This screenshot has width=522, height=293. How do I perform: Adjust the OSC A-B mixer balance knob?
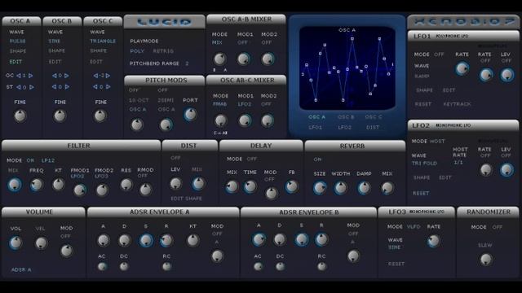219,59
